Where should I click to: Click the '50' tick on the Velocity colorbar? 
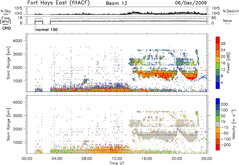(x=223, y=116)
